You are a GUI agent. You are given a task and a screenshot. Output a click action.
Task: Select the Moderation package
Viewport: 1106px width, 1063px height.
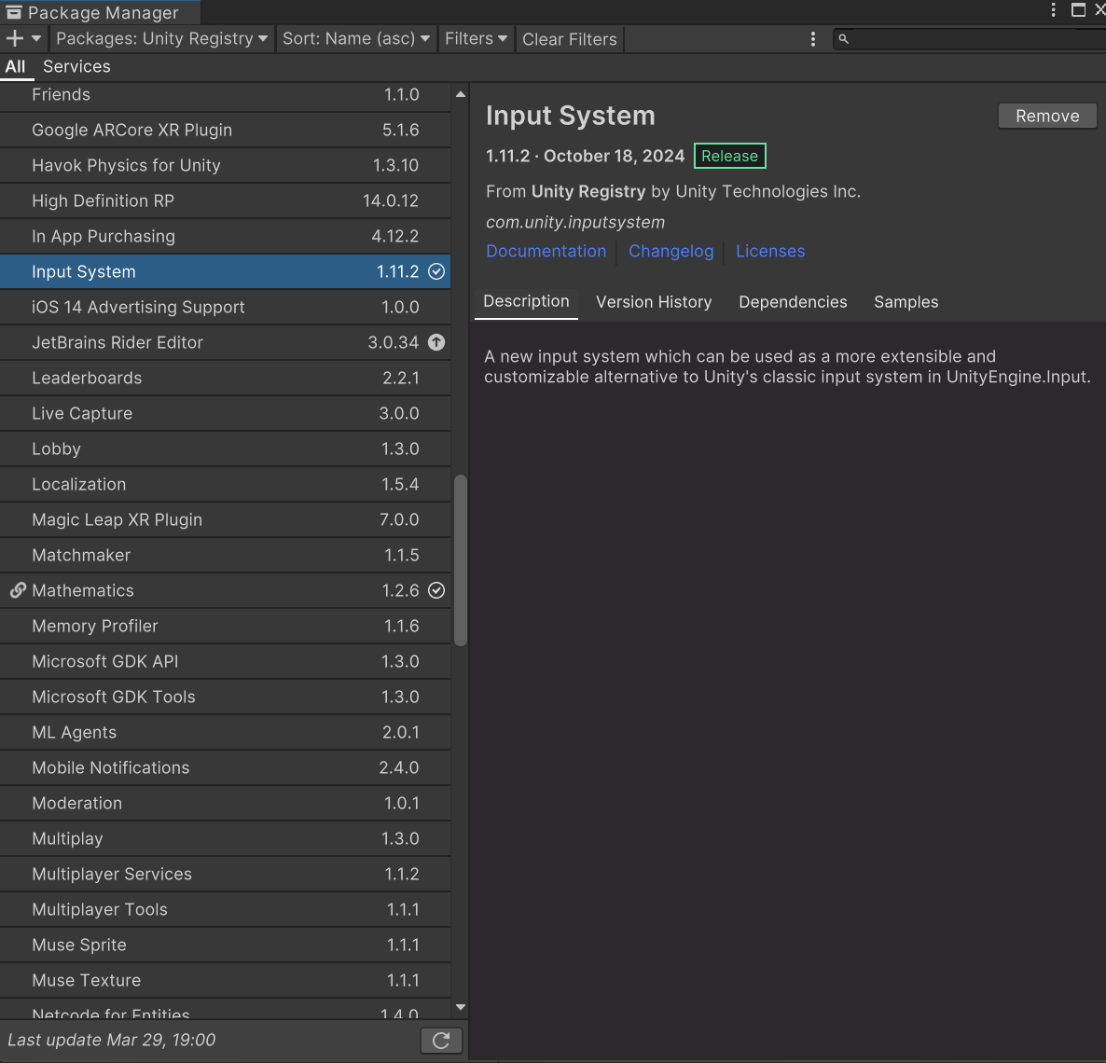225,803
